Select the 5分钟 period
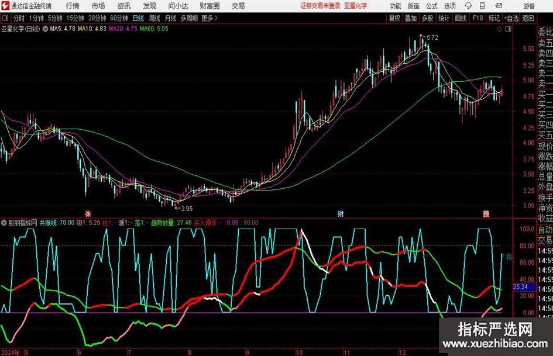 (55, 18)
